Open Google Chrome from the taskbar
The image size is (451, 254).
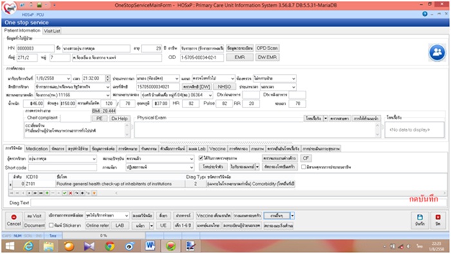[x=110, y=246]
